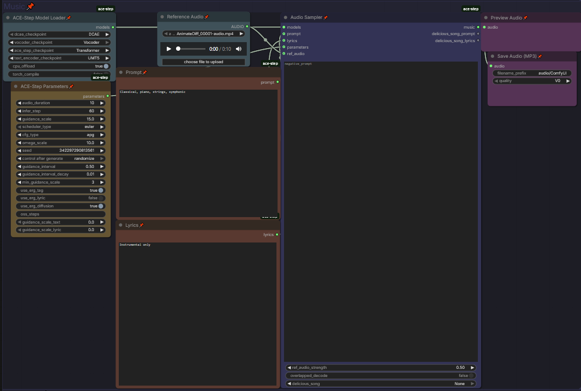Mute the reference audio with speaker icon
This screenshot has width=581, height=391.
239,49
